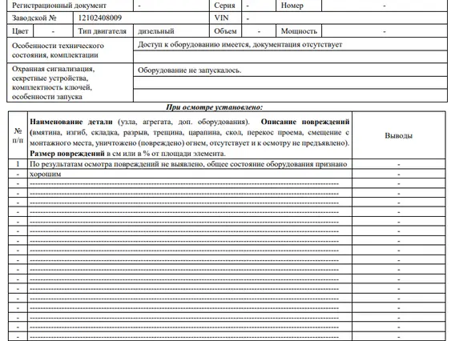Viewport: 455px width, 341px height.
Task: Select the 'Заводской №' label
Action: point(34,18)
